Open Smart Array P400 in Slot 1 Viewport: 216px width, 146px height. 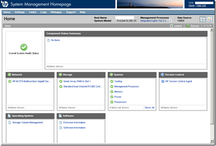tap(77, 81)
